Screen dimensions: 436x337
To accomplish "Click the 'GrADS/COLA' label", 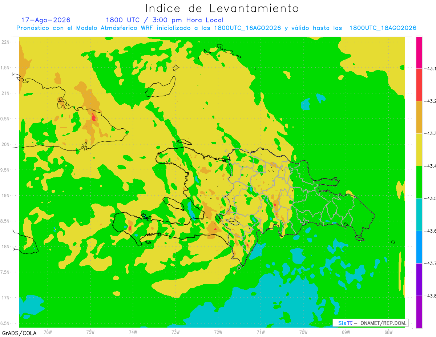I will (19, 333).
